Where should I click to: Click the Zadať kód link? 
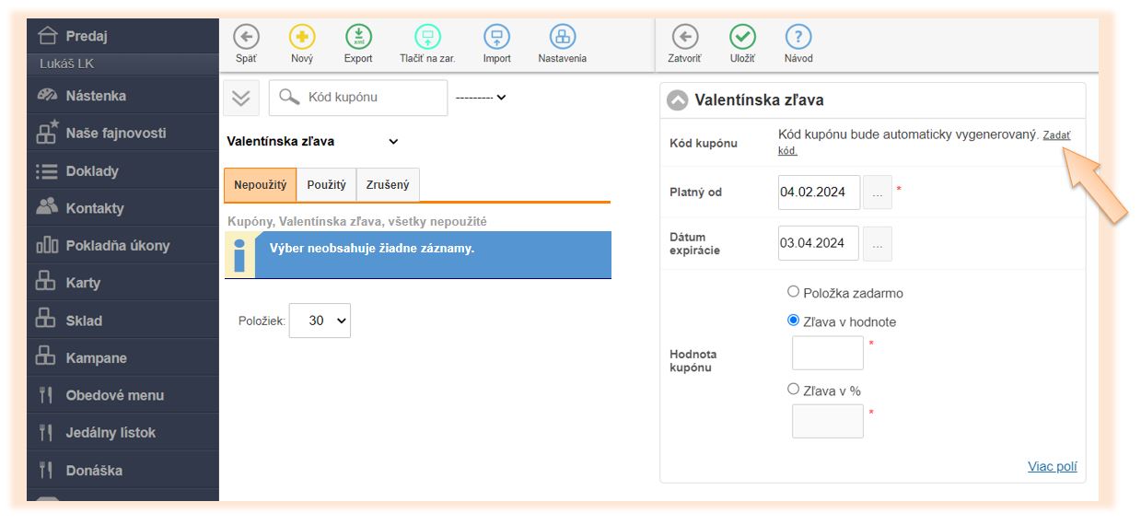(1055, 135)
